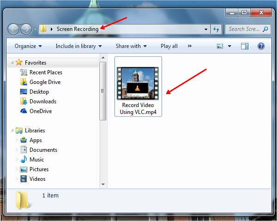Viewport: 277px width, 221px height.
Task: Click the Videos filmstrip icon
Action: [x=24, y=179]
